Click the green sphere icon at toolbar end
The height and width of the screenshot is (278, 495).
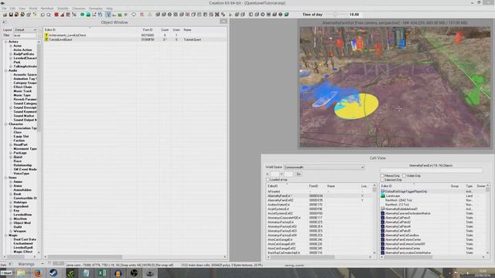(287, 15)
